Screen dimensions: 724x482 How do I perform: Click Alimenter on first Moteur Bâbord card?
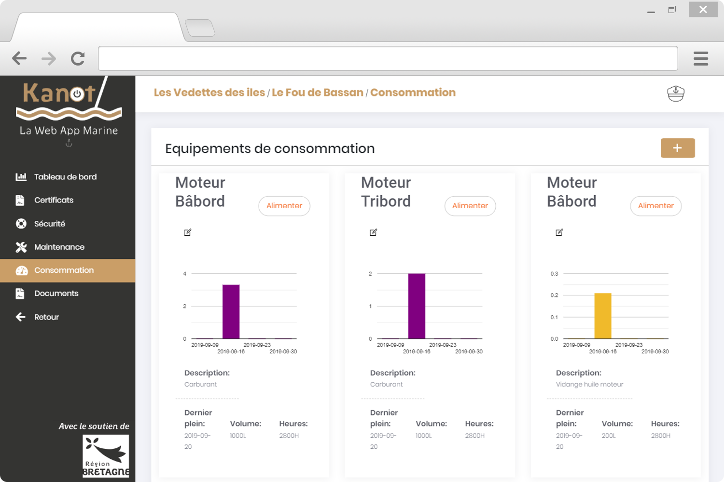pyautogui.click(x=284, y=206)
